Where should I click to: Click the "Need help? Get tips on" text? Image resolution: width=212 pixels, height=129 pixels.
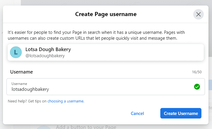pyautogui.click(x=27, y=101)
